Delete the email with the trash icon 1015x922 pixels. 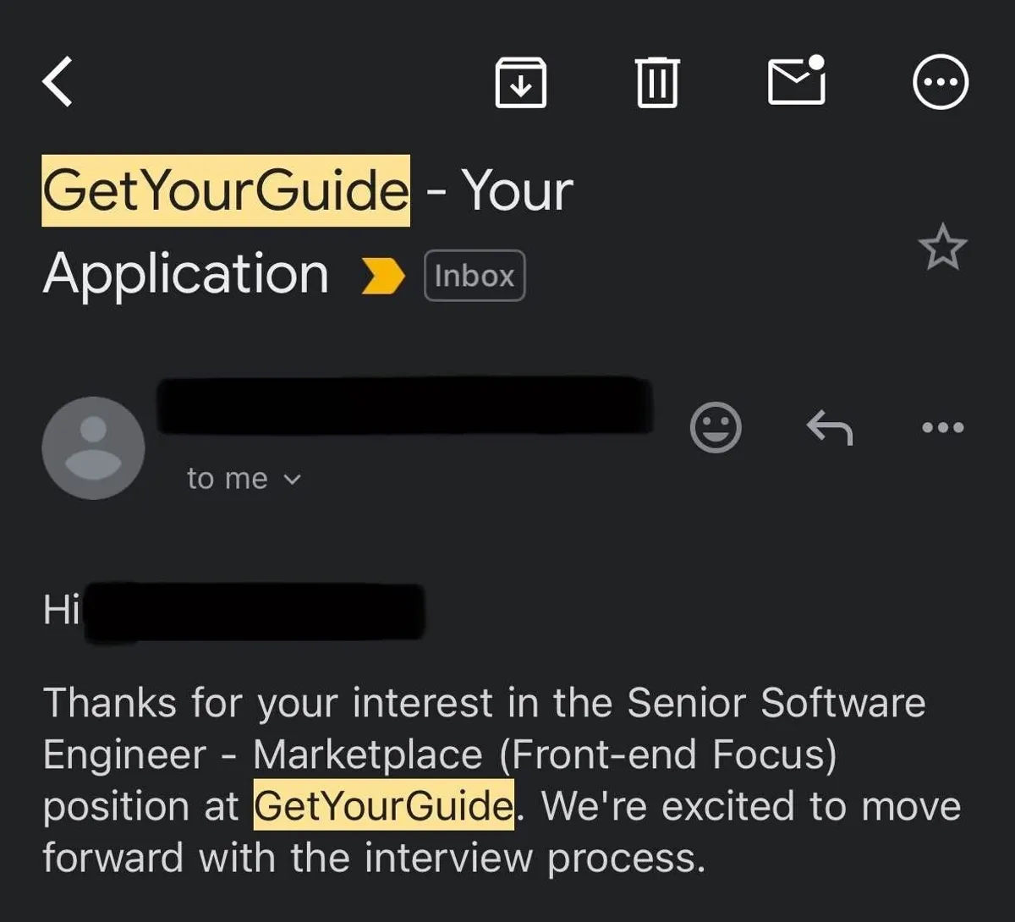pos(656,82)
